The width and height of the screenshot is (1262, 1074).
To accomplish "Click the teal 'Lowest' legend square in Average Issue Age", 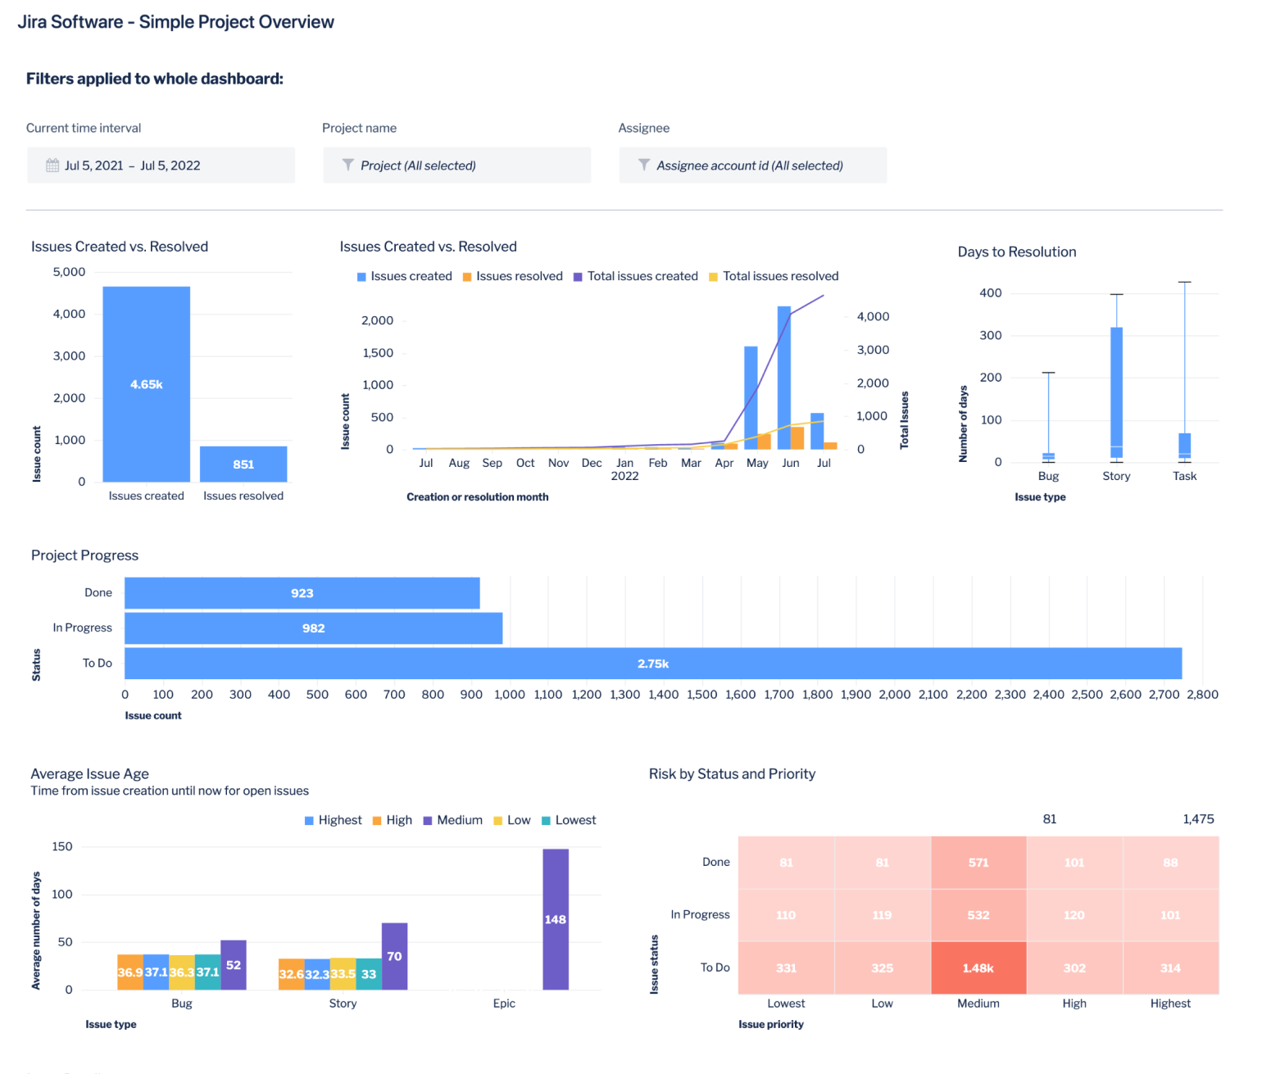I will (543, 820).
